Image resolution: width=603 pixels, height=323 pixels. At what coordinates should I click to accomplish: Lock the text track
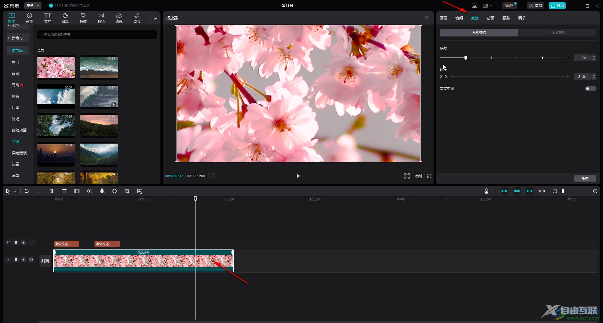[16, 243]
